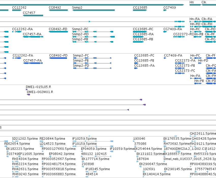Viewport: 216px width, 178px height.
Task: Click EST EK182223.5prime
Action: (20, 149)
